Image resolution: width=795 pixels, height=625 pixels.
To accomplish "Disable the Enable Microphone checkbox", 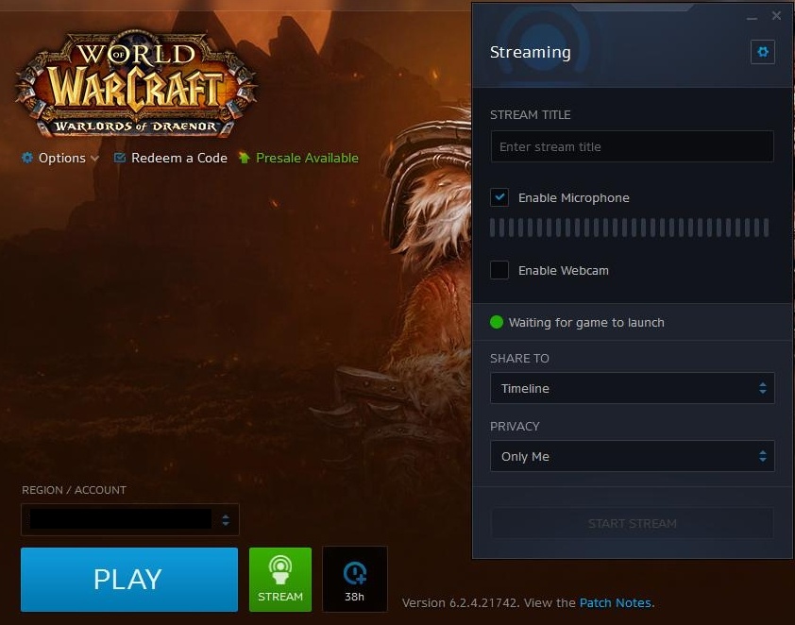I will click(x=499, y=197).
